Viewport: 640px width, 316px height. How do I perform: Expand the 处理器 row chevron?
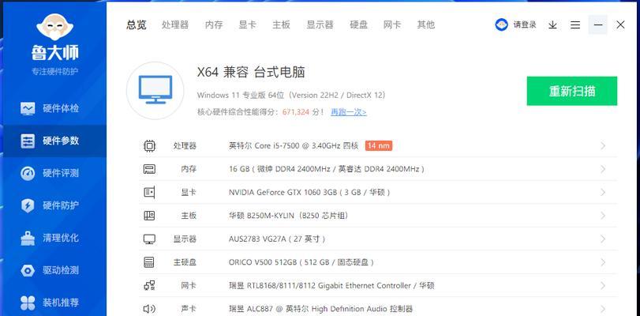pyautogui.click(x=603, y=146)
